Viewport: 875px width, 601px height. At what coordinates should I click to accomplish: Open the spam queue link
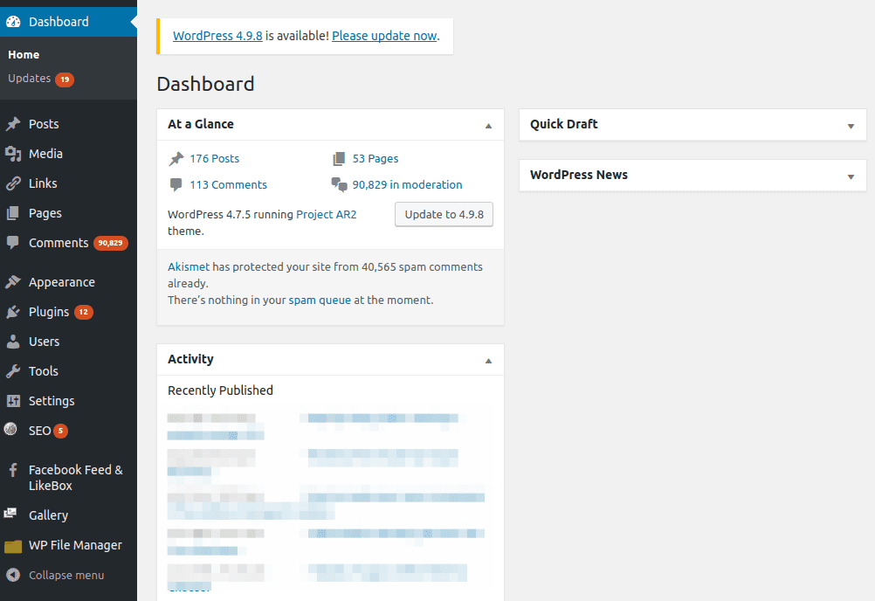320,300
